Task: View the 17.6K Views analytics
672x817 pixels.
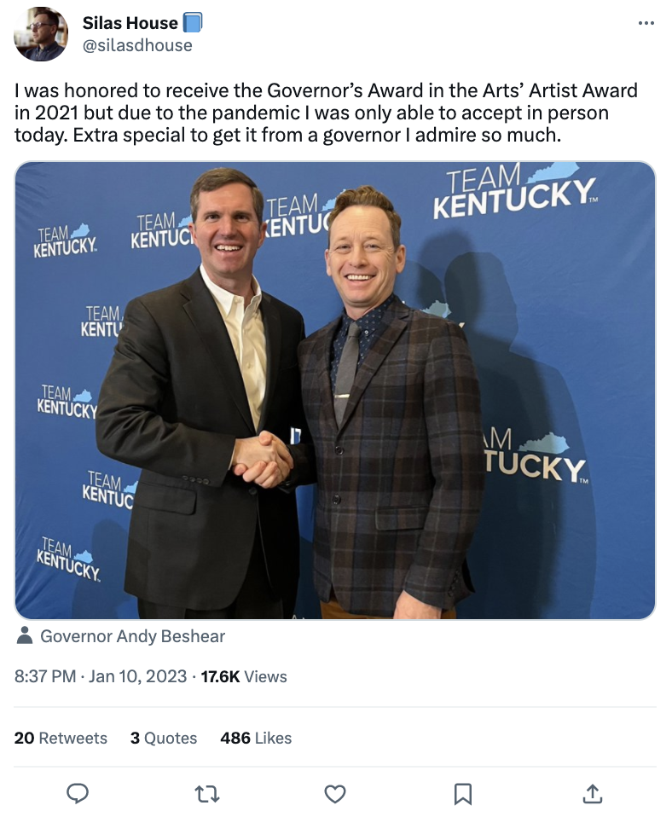Action: [x=244, y=676]
